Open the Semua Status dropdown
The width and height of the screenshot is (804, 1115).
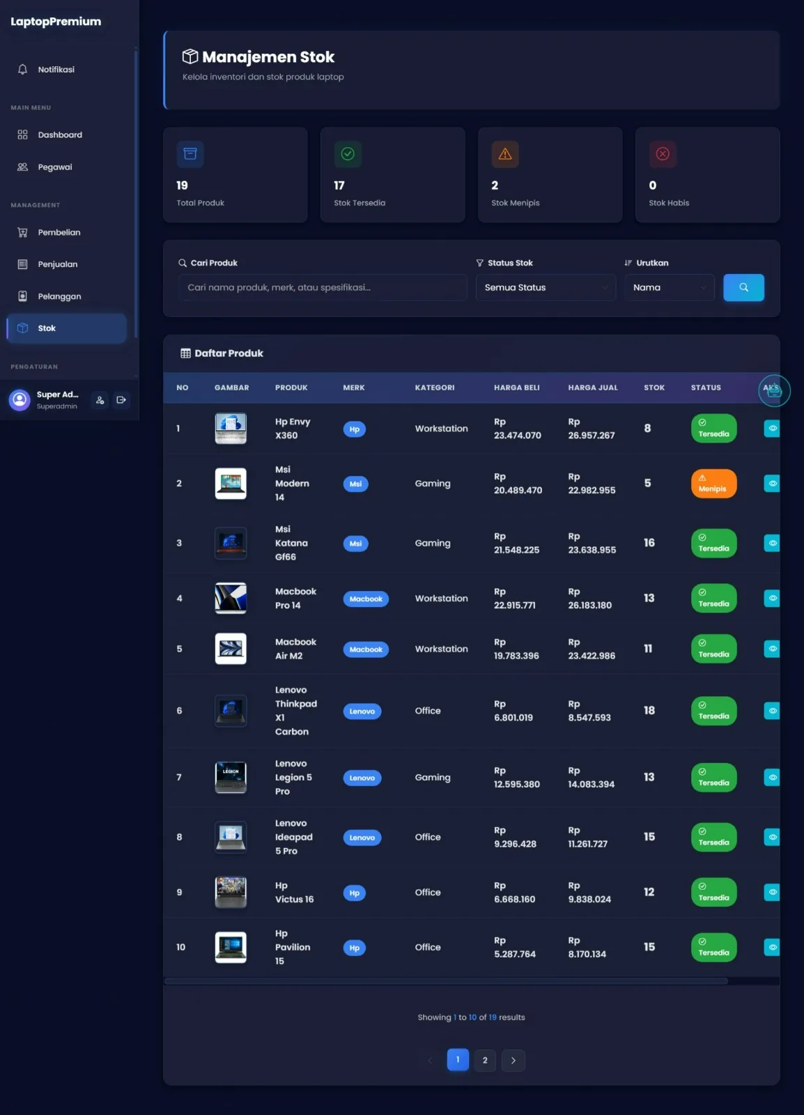(x=546, y=287)
